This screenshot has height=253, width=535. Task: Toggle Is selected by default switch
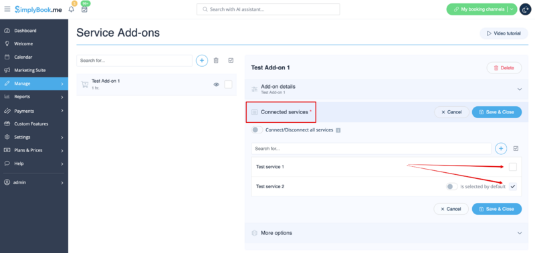[x=452, y=187]
